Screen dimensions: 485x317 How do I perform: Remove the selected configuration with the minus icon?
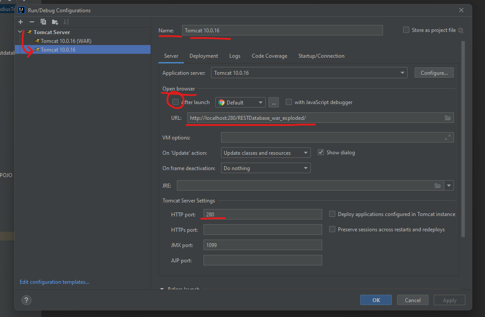(32, 22)
